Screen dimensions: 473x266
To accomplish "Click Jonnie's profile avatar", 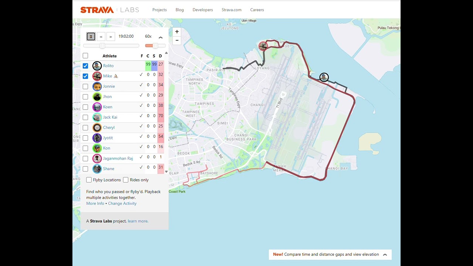I will [97, 86].
